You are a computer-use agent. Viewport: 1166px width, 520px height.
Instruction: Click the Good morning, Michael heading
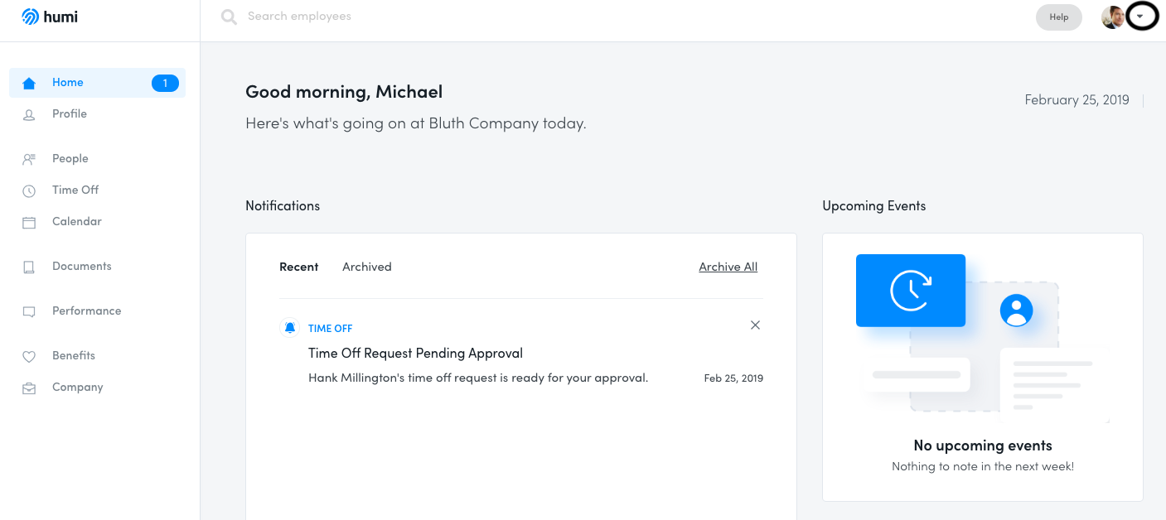click(344, 92)
